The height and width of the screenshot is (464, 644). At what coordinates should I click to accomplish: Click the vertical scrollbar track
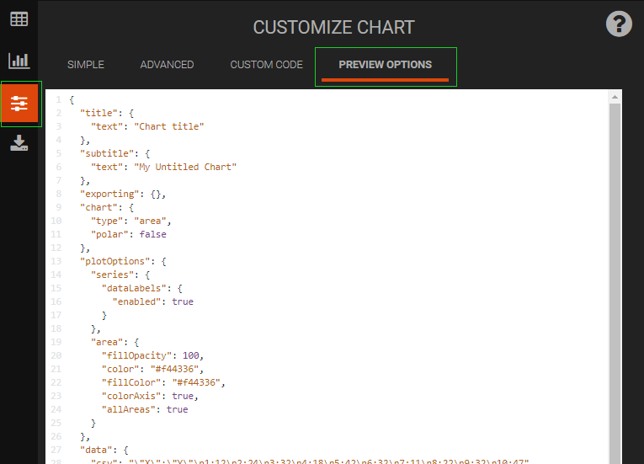615,278
